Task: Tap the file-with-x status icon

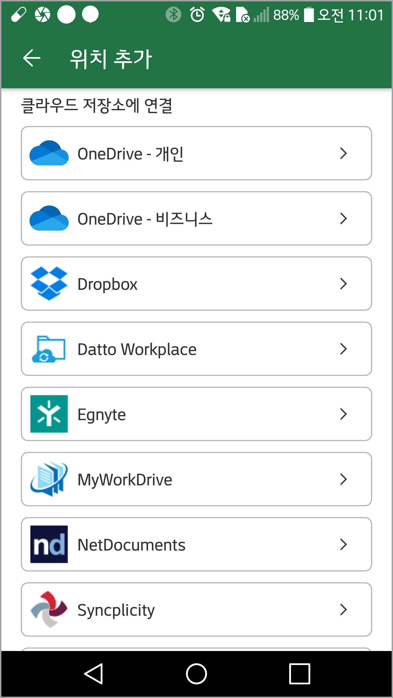Action: click(x=243, y=14)
